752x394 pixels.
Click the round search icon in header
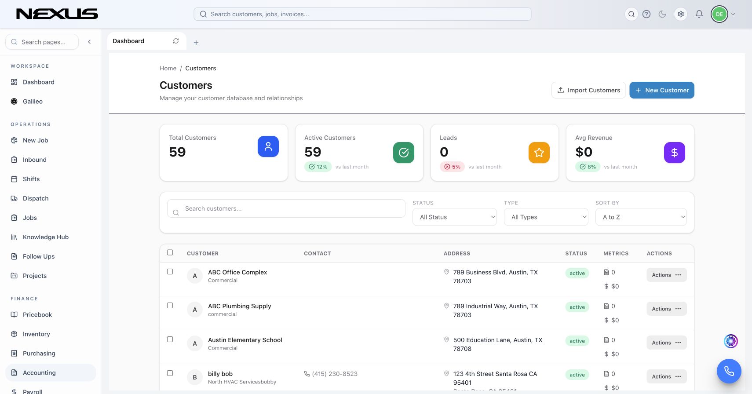pos(631,14)
